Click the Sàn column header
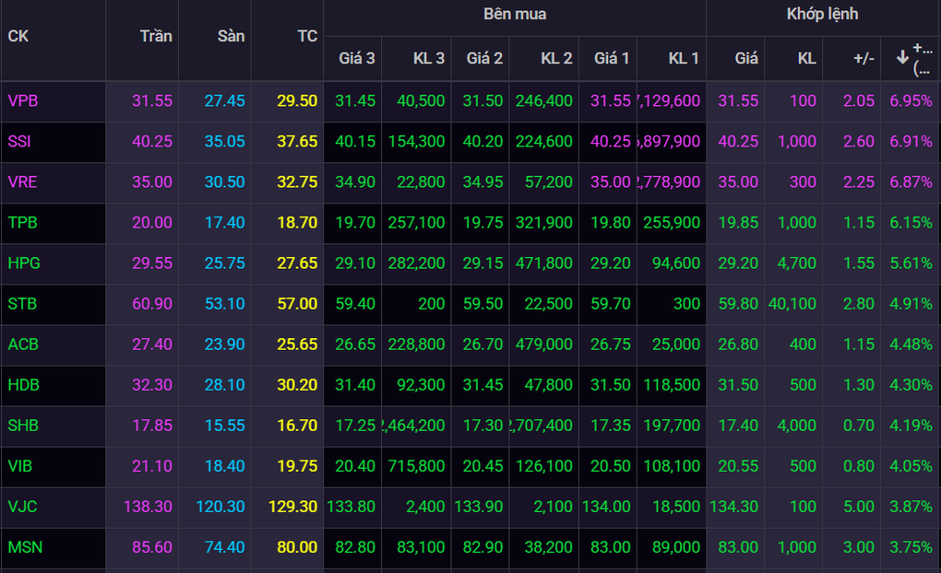This screenshot has height=573, width=941. tap(231, 36)
